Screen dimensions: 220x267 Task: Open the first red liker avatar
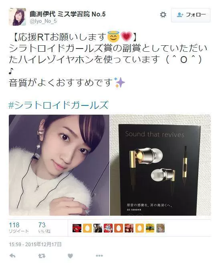pos(77,228)
